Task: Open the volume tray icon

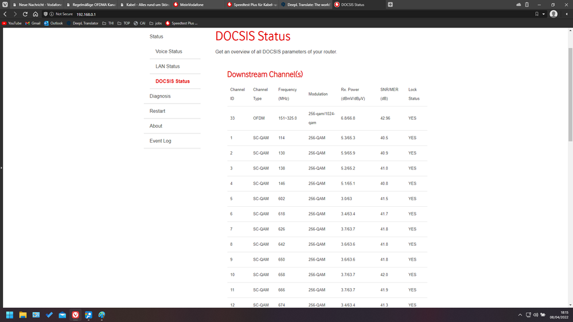Action: 535,315
